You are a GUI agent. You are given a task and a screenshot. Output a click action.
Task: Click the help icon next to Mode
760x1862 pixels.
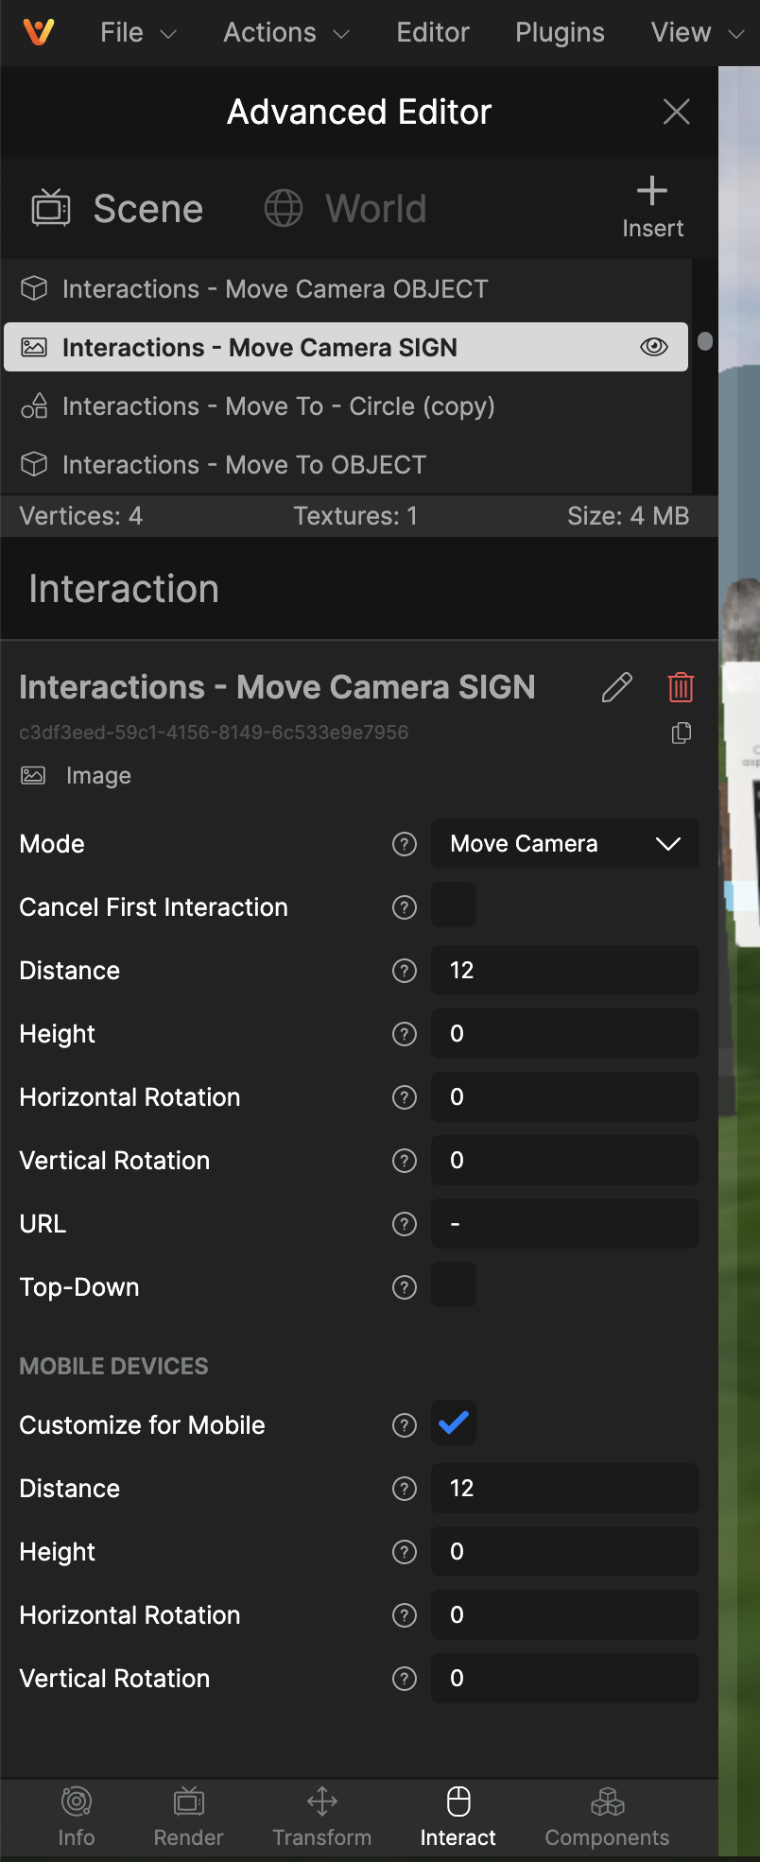point(405,844)
